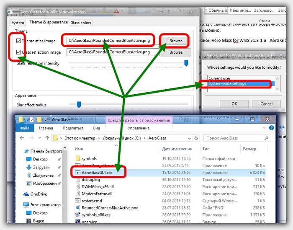Select the RoundedCornersBlueActive.png image icon
Viewport: 293px width, 230px height.
(x=78, y=208)
